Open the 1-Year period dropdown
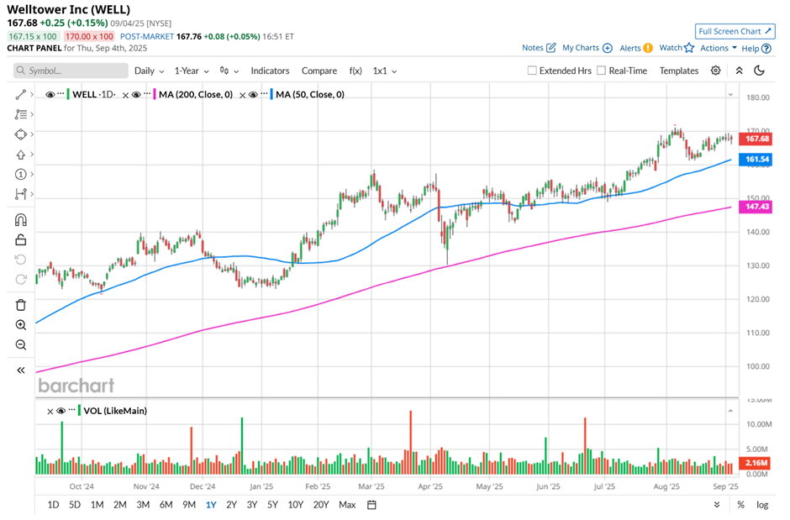This screenshot has width=790, height=520. click(192, 71)
